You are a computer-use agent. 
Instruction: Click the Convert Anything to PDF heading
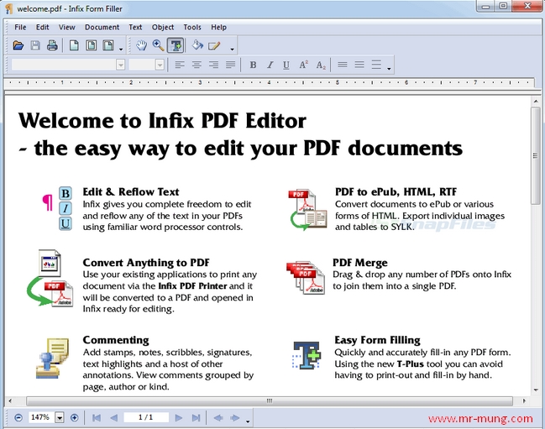(146, 263)
